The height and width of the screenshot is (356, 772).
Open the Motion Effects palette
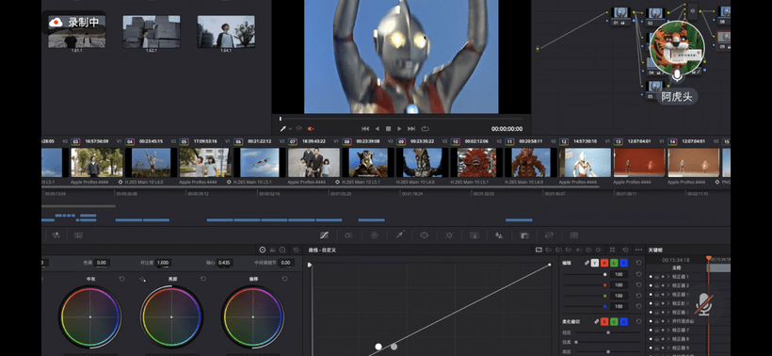tap(78, 235)
